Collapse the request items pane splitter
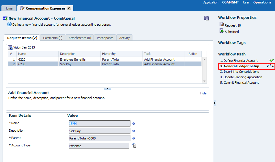The image size is (275, 162). 107,89
